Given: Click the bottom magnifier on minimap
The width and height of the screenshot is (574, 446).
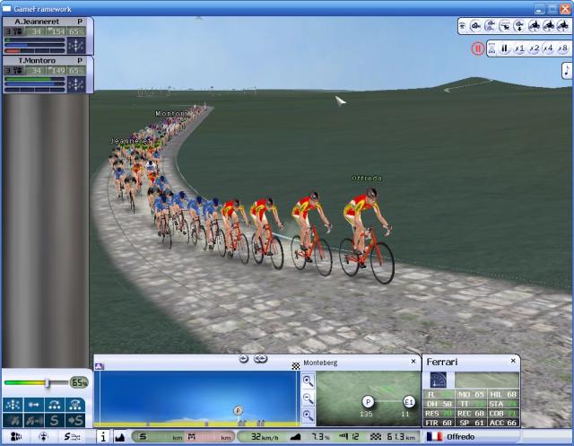Looking at the screenshot, I should coord(308,415).
